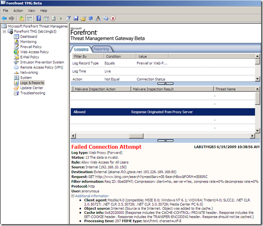Select the highlighted Allowed log entry row
The width and height of the screenshot is (263, 226).
pos(163,112)
